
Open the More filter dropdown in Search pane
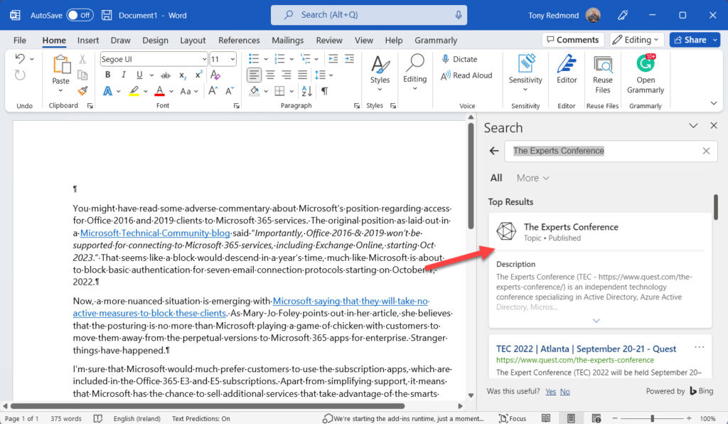point(532,178)
